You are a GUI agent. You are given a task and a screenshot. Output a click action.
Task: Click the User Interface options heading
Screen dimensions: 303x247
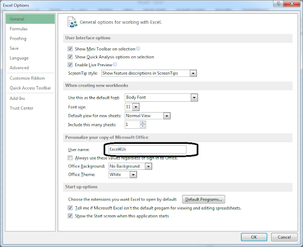click(88, 38)
